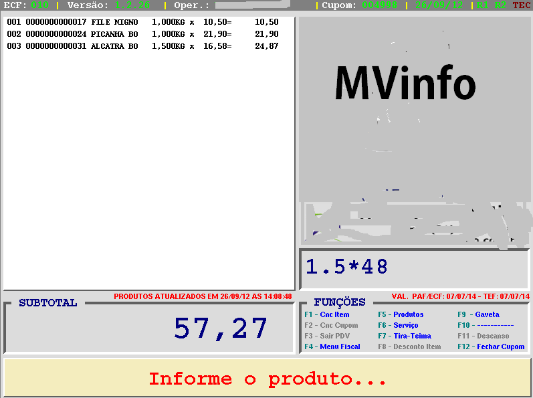
Task: Open F9 - Gaveta cash drawer
Action: click(x=478, y=314)
